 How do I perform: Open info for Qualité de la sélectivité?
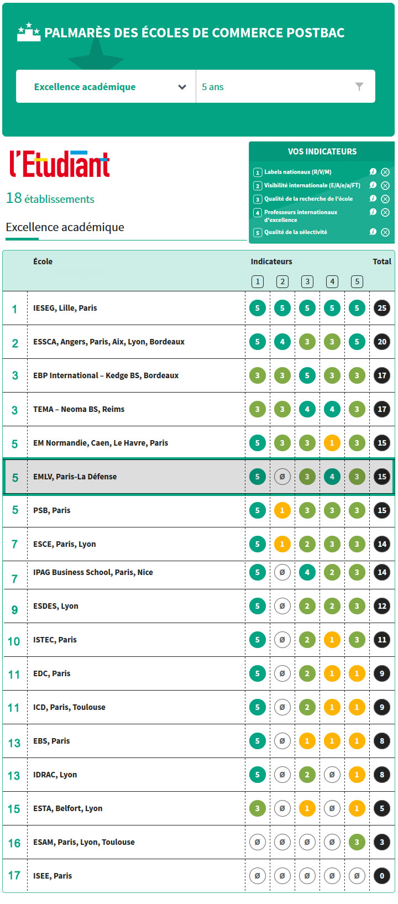pos(373,232)
